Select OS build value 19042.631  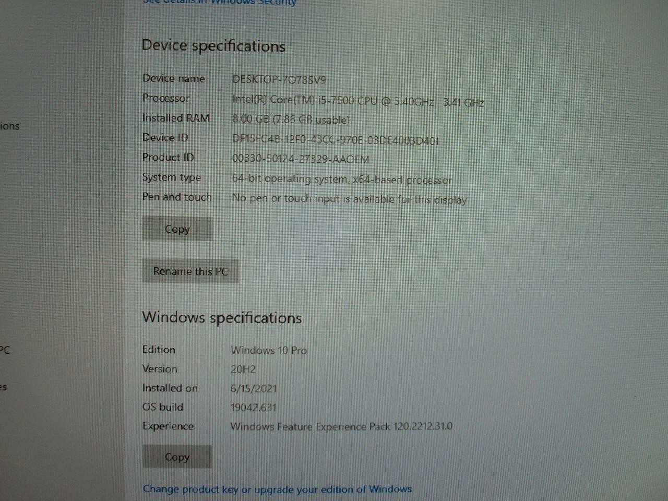[254, 408]
